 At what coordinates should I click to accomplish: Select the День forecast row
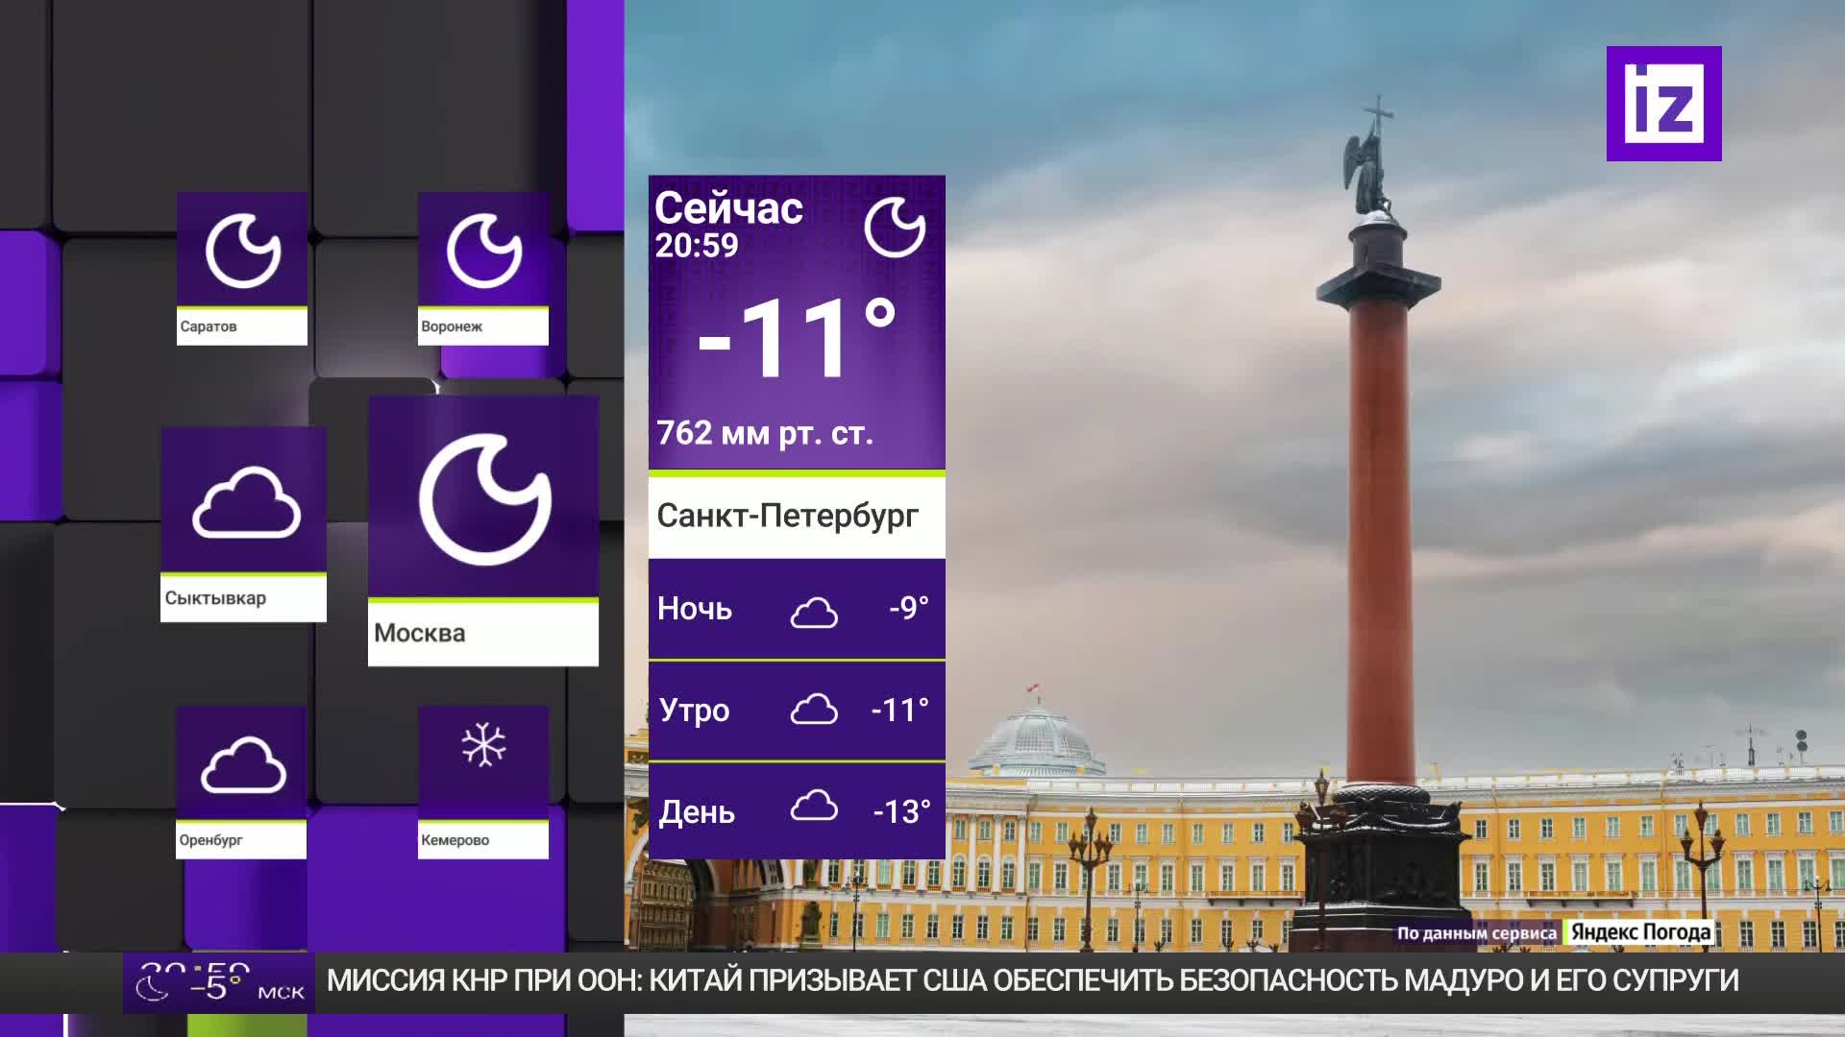796,811
